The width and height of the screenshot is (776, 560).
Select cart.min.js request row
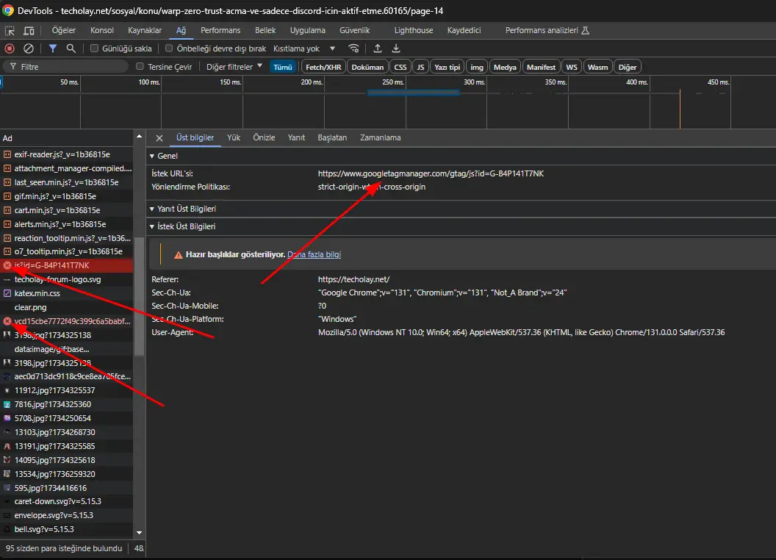pyautogui.click(x=66, y=210)
